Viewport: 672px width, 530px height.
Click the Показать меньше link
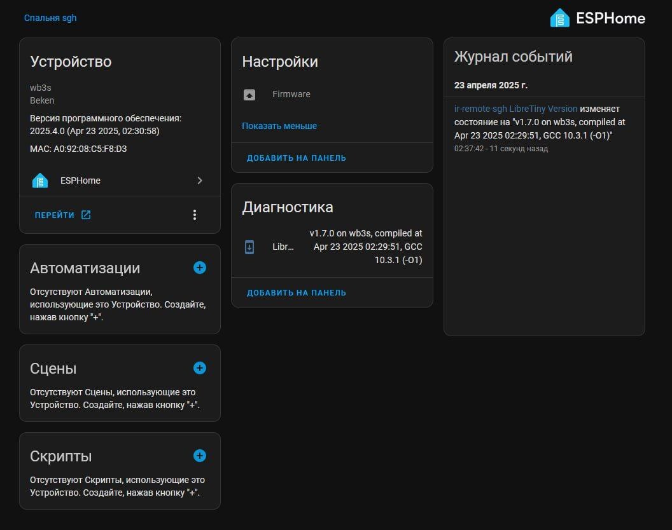coord(279,126)
